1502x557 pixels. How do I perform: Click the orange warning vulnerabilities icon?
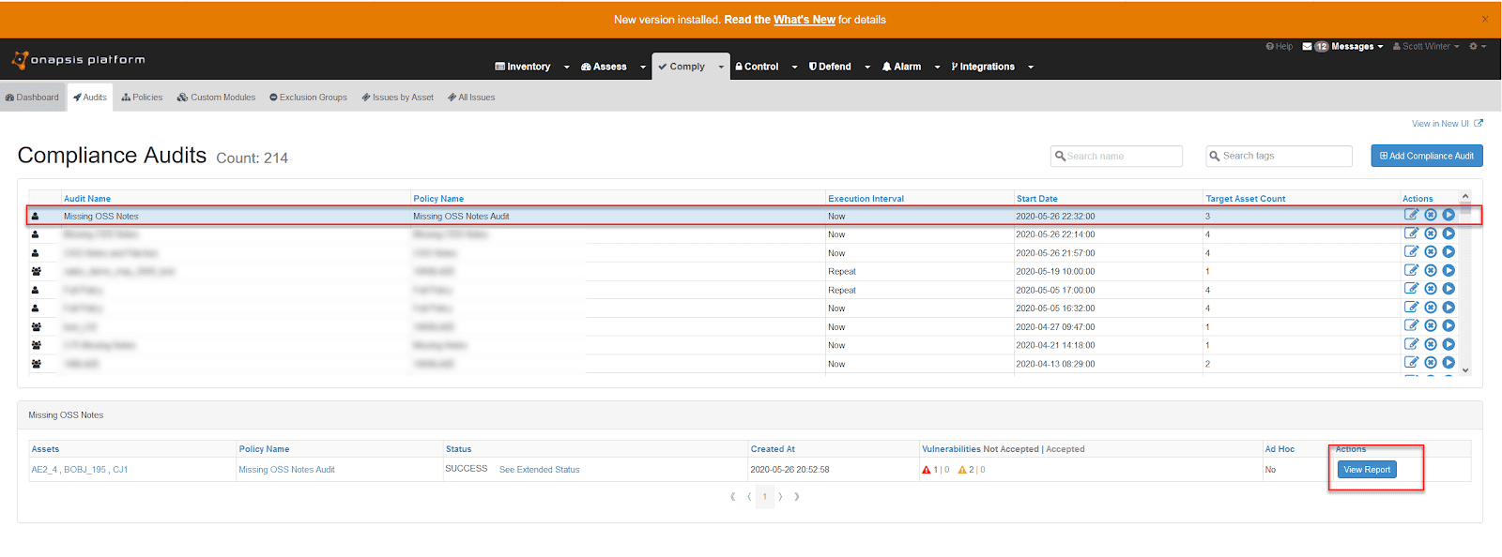point(962,470)
